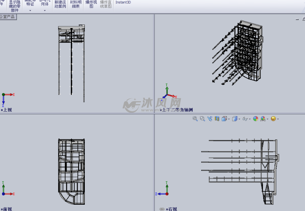Open the Display Style dropdown arrow
This screenshot has width=305, height=211.
point(239,119)
